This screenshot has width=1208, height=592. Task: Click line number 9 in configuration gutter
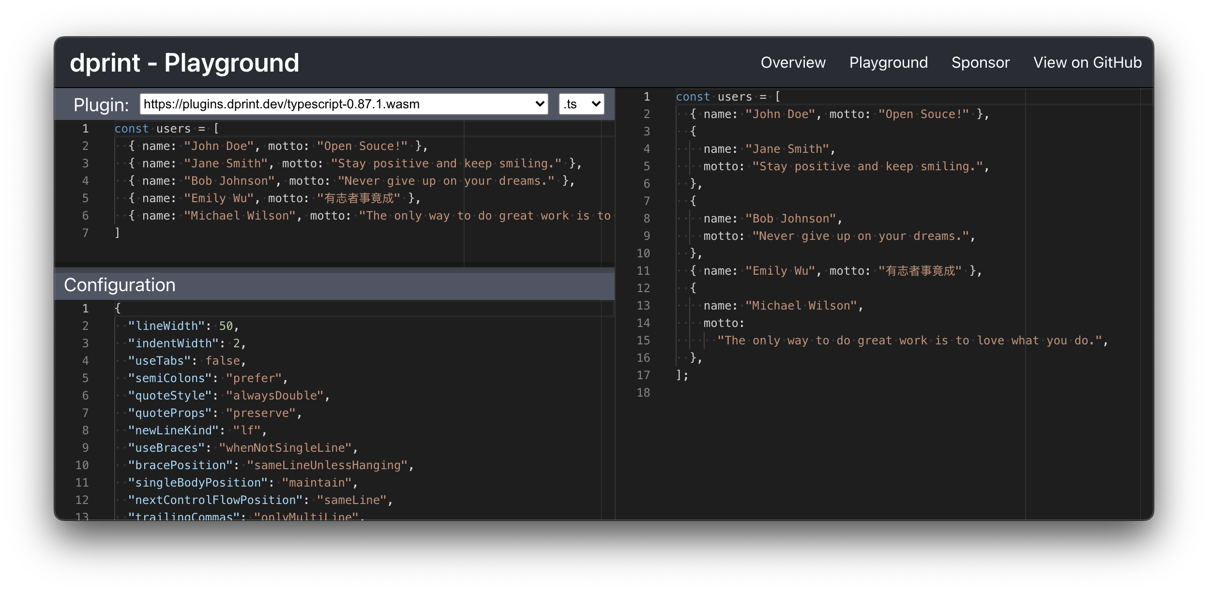coord(85,448)
